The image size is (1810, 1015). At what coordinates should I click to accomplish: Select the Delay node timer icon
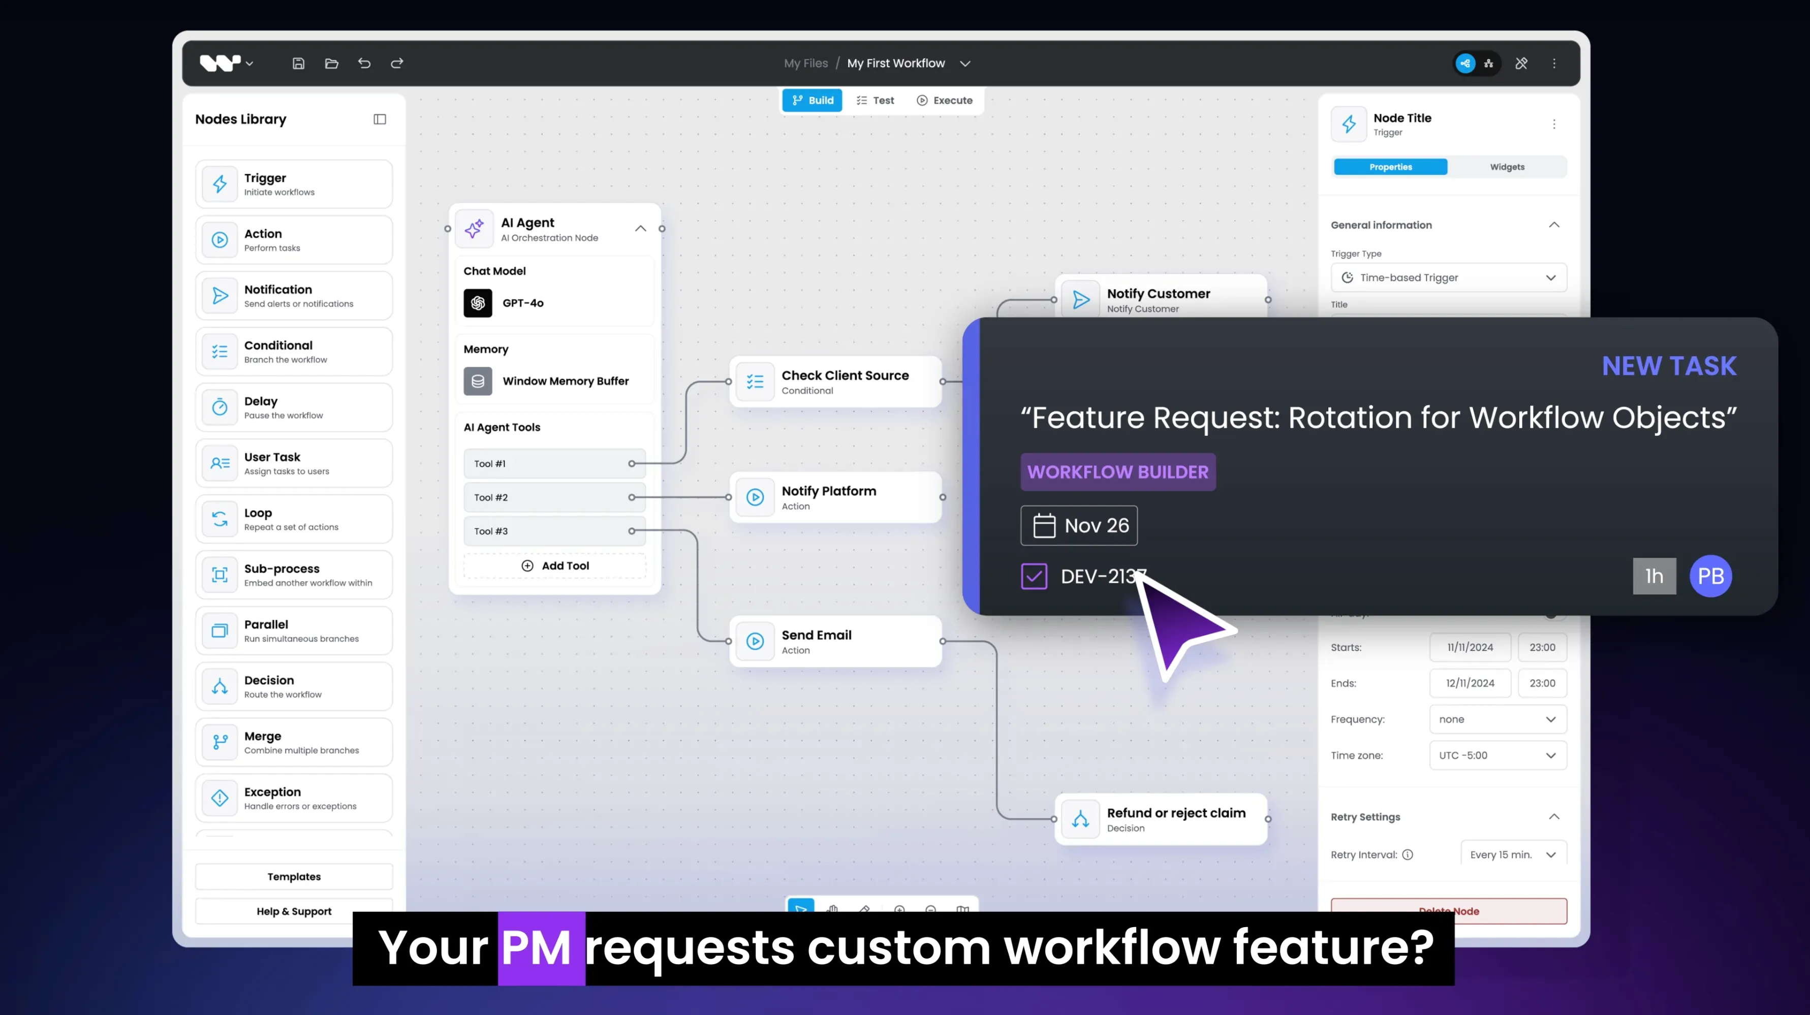(220, 407)
